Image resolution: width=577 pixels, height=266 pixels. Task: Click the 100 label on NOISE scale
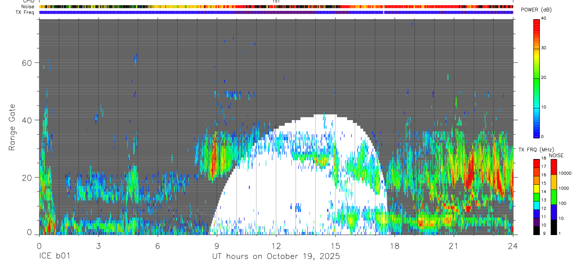(562, 203)
